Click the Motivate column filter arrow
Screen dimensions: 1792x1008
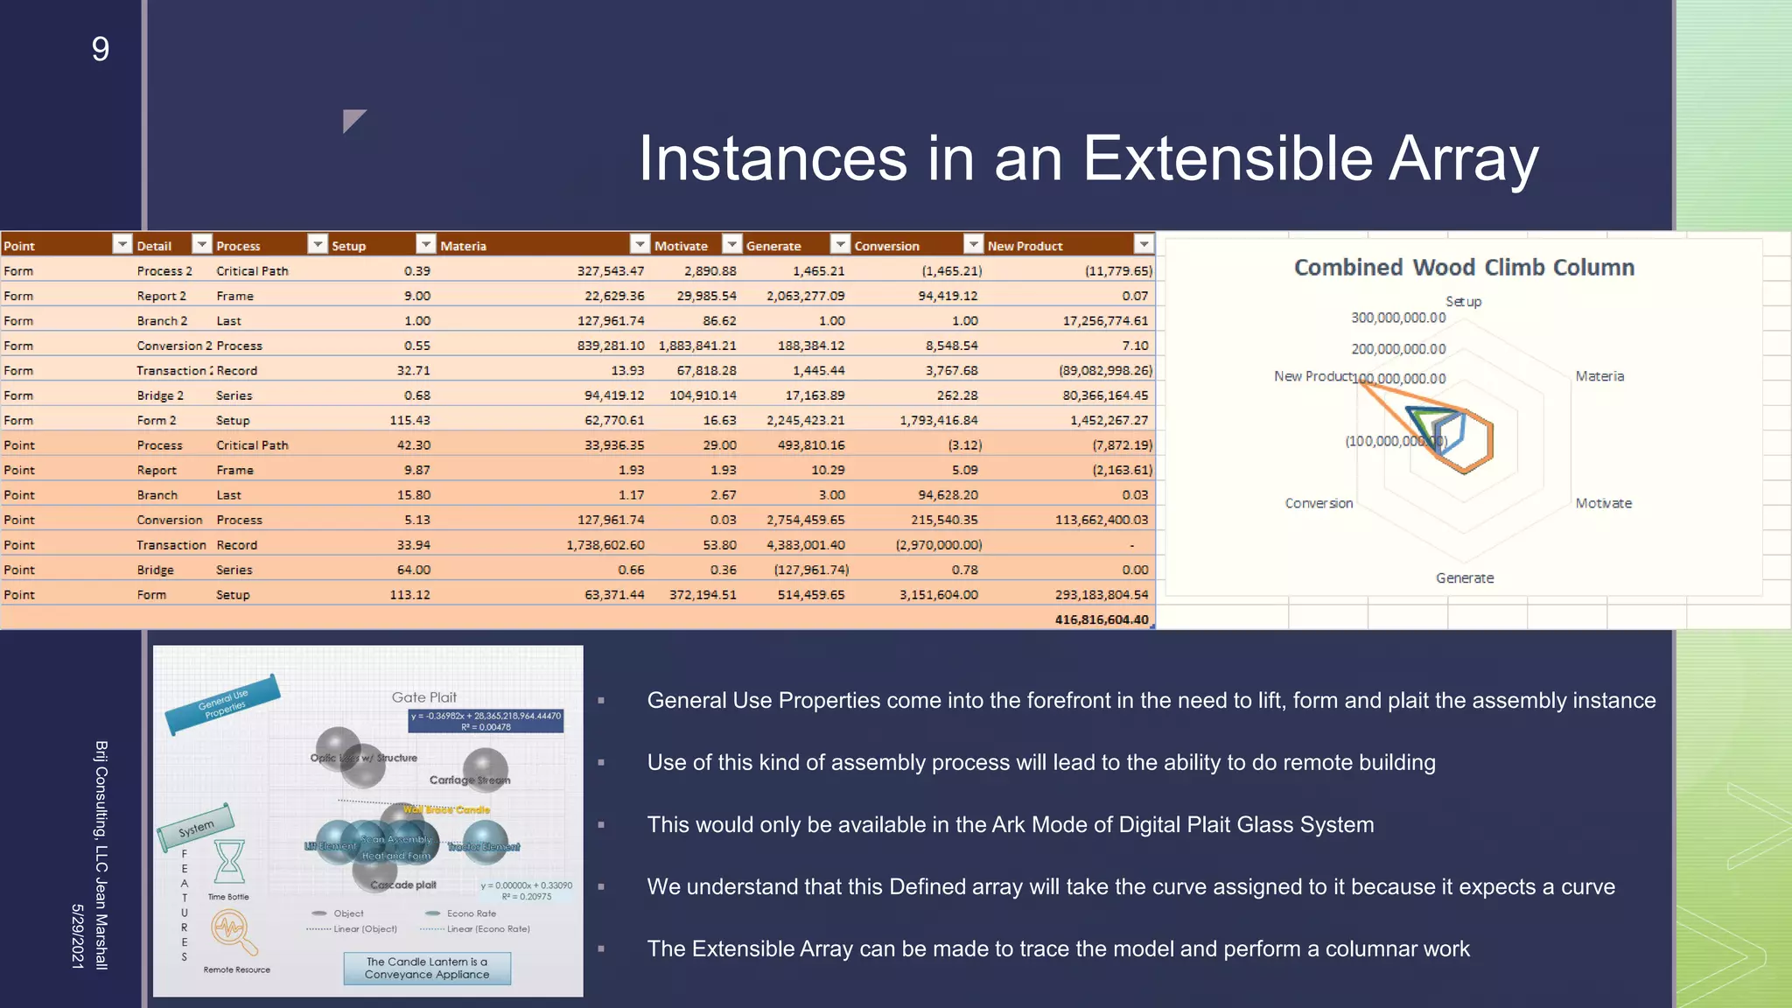732,244
